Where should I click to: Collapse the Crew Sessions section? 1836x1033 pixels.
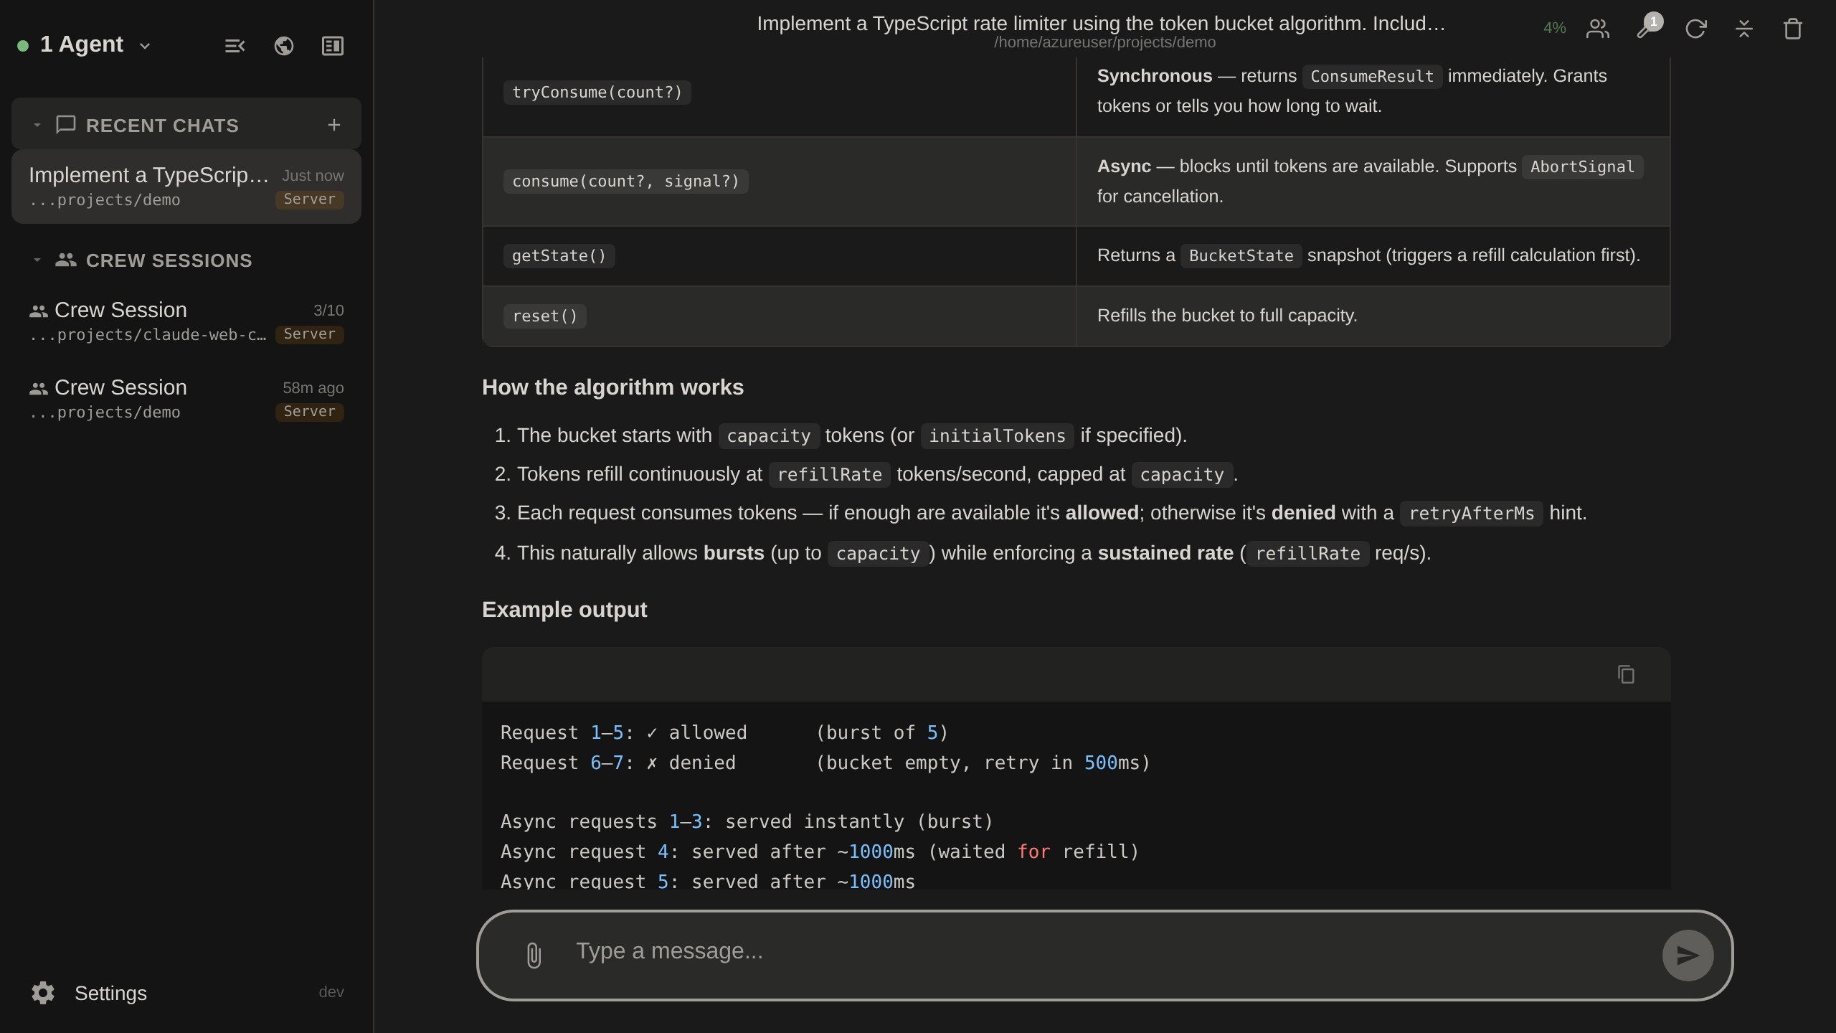[37, 260]
